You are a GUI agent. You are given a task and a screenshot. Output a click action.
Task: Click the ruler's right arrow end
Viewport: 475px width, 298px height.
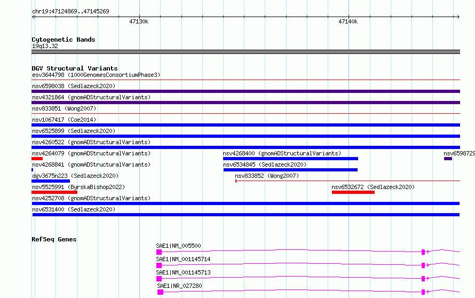pyautogui.click(x=458, y=17)
